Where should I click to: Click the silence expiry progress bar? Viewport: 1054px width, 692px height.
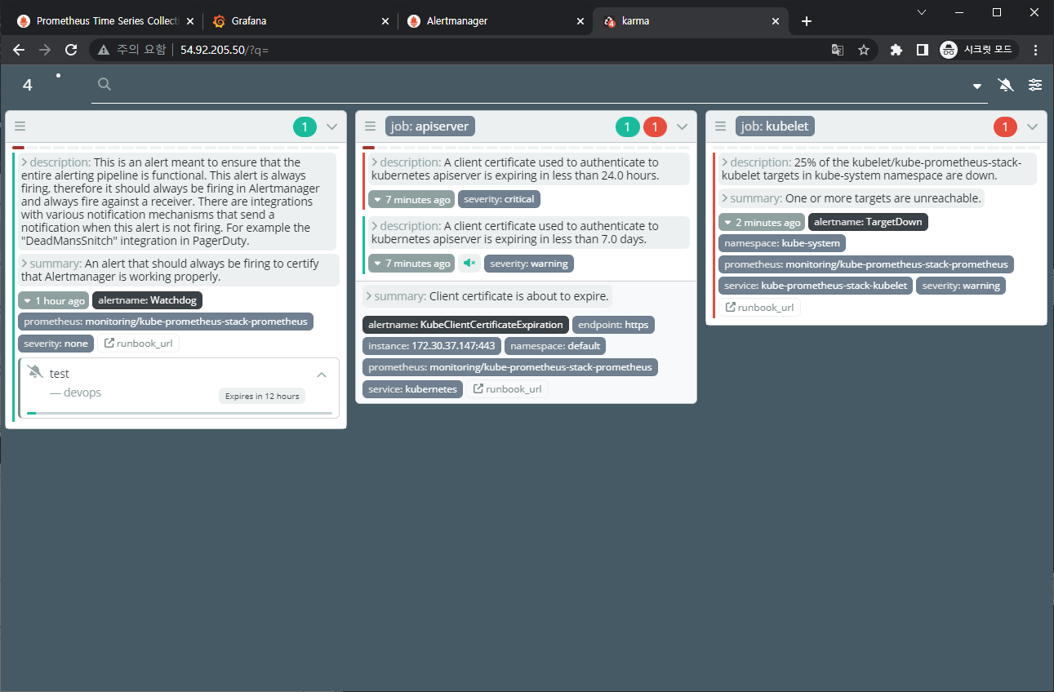(x=179, y=413)
